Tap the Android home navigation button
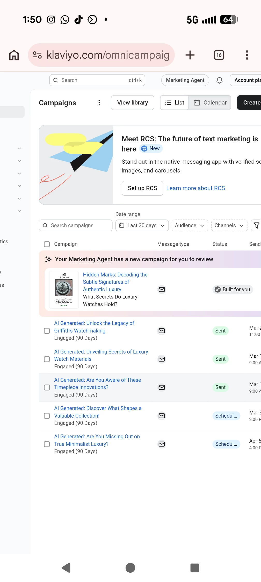Screen dimensions: 261x582 click(x=130, y=568)
